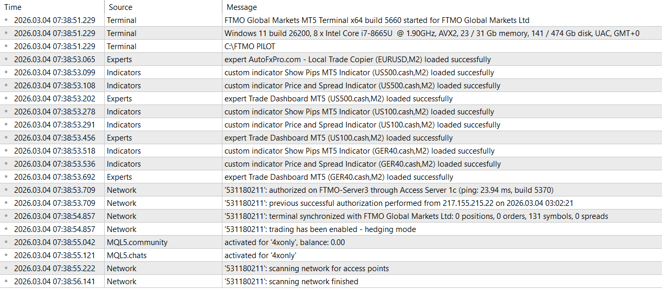
Task: Select the Trade Dashboard MT5 US500.cash log entry
Action: (339, 99)
